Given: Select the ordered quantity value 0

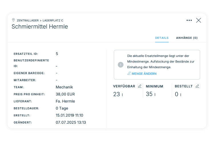Looking at the screenshot, I should tap(177, 94).
